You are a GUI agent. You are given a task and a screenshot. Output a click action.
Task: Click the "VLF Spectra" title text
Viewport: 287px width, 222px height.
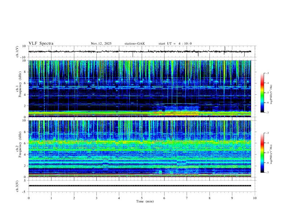point(41,44)
